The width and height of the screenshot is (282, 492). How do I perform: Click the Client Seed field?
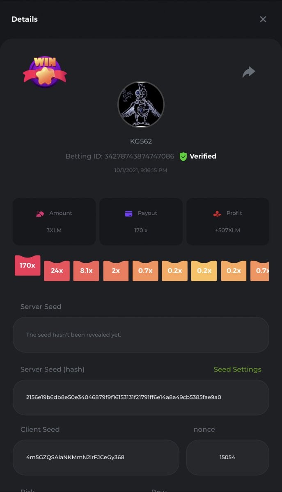coord(96,457)
